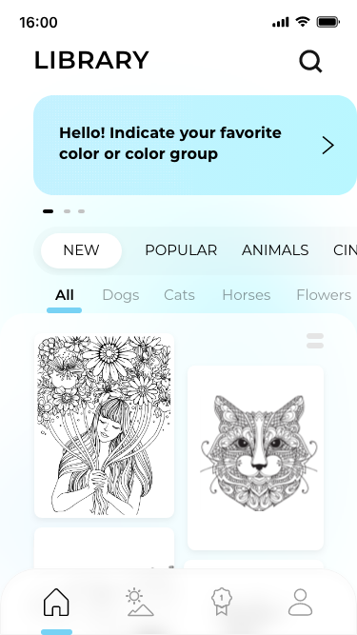Select the second banner page dot
The image size is (357, 635).
67,211
